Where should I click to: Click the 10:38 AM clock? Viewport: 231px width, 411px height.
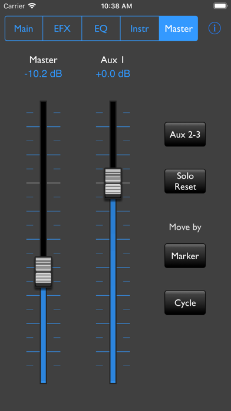pos(117,6)
